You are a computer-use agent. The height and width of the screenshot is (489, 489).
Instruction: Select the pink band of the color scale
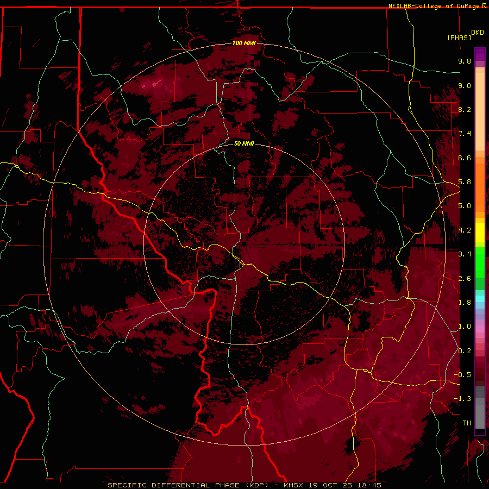pos(480,329)
